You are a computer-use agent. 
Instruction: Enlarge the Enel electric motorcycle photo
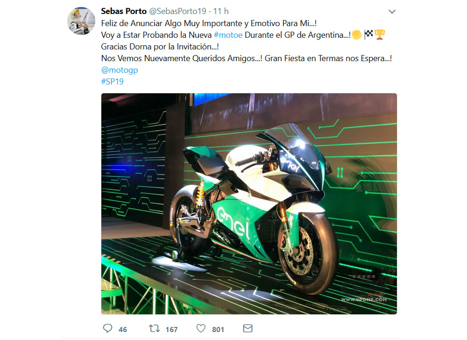click(249, 204)
